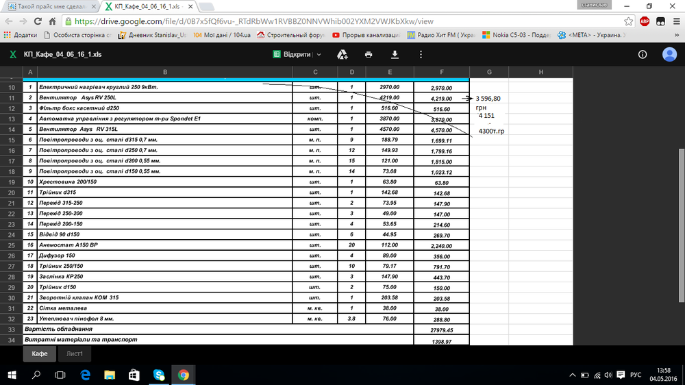Screen dimensions: 685x385
Task: Reload the current page
Action: pos(38,21)
